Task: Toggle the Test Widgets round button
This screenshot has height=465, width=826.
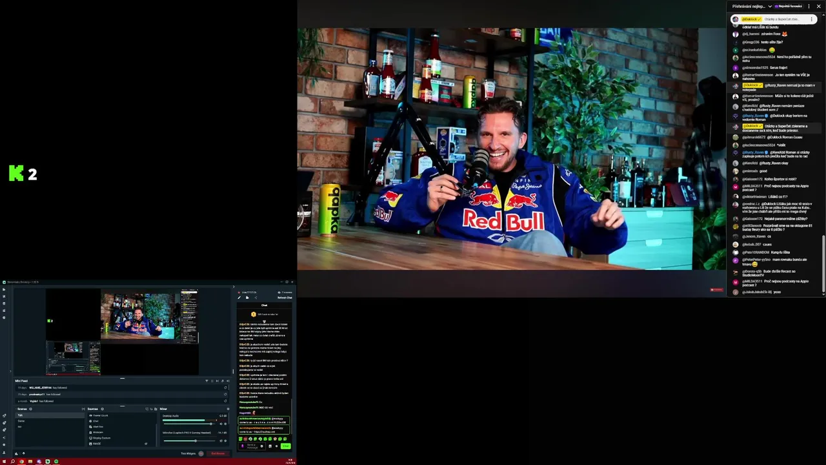Action: click(x=201, y=453)
